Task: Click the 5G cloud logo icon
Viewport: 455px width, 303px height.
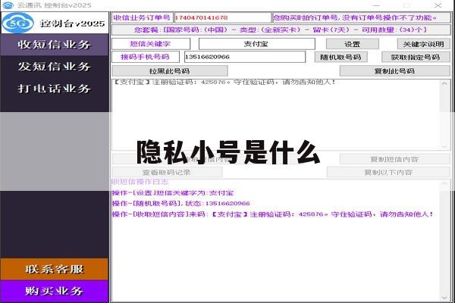Action: tap(18, 23)
